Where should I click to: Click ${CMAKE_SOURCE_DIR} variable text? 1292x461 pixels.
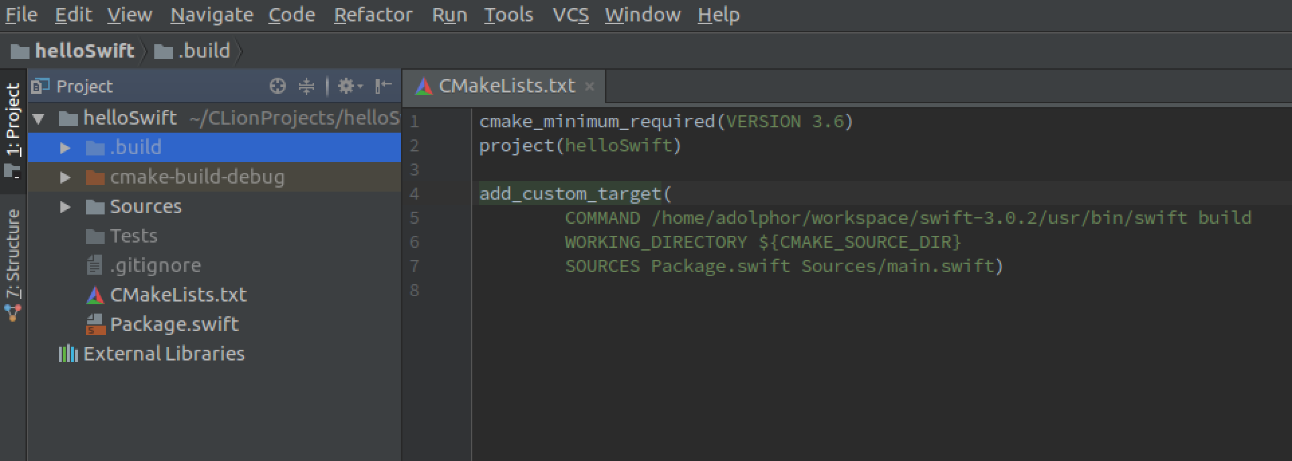[x=860, y=242]
